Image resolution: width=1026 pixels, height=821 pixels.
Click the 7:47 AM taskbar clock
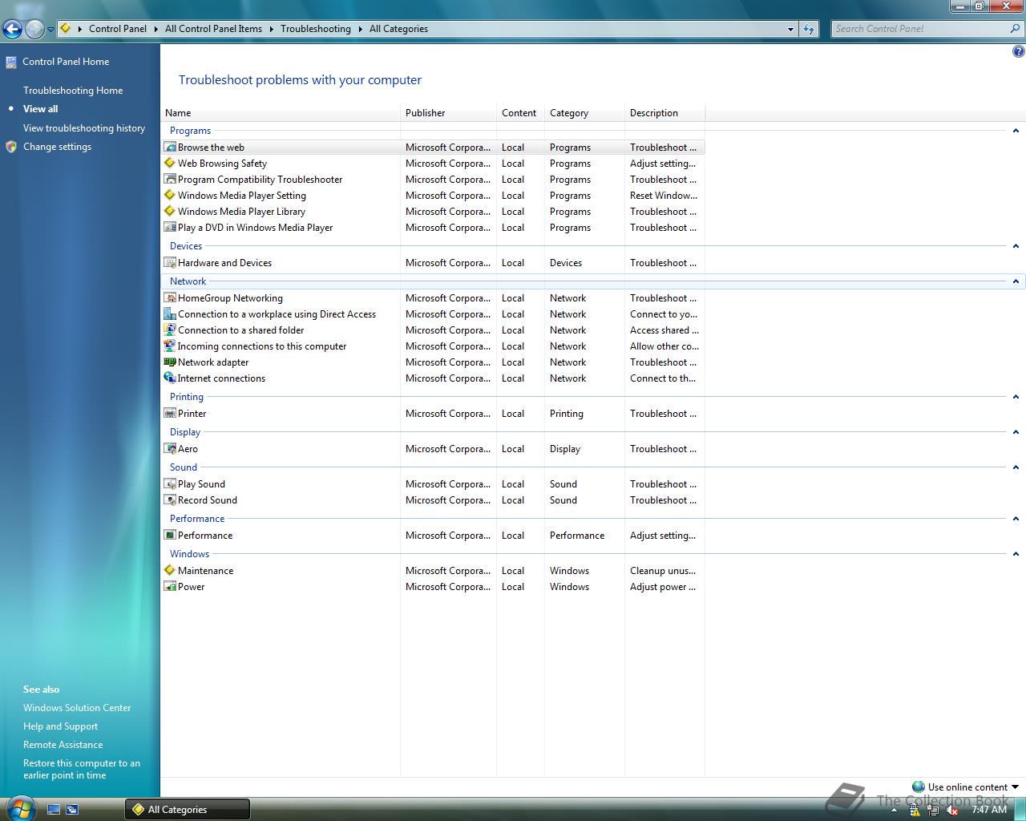[x=989, y=810]
